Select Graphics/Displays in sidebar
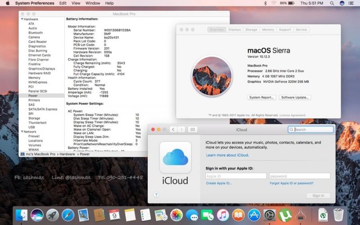The width and height of the screenshot is (360, 225). (x=41, y=69)
